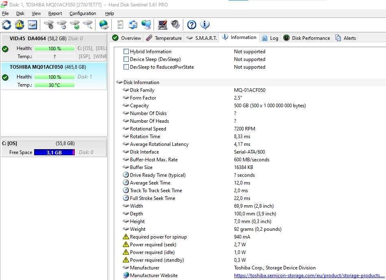Select the Information tab
Screen dimensions: 386x280
[x=239, y=37]
